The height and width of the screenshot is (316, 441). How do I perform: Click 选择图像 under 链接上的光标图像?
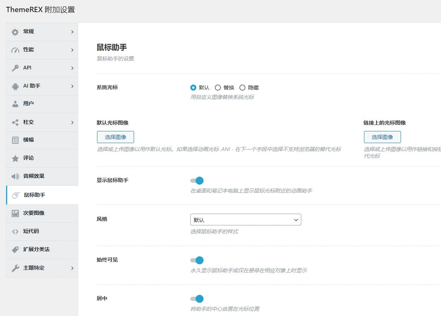[381, 137]
